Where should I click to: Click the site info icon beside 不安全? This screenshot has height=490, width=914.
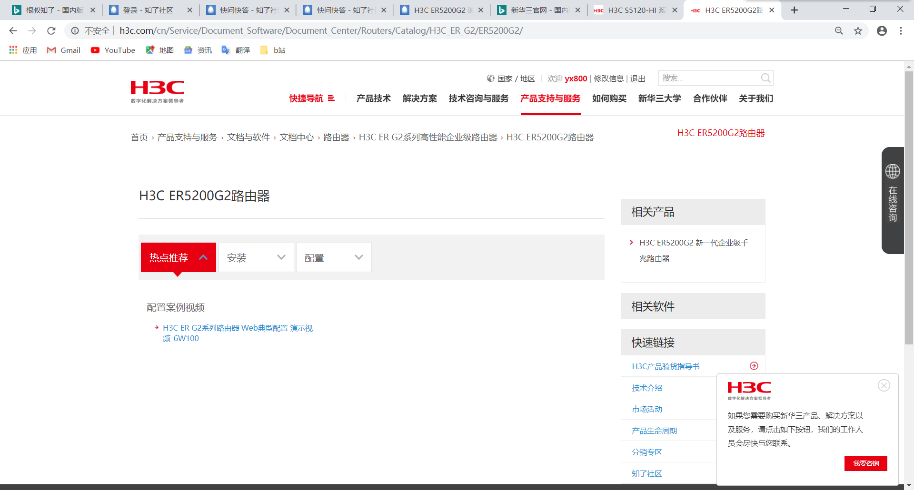(75, 31)
